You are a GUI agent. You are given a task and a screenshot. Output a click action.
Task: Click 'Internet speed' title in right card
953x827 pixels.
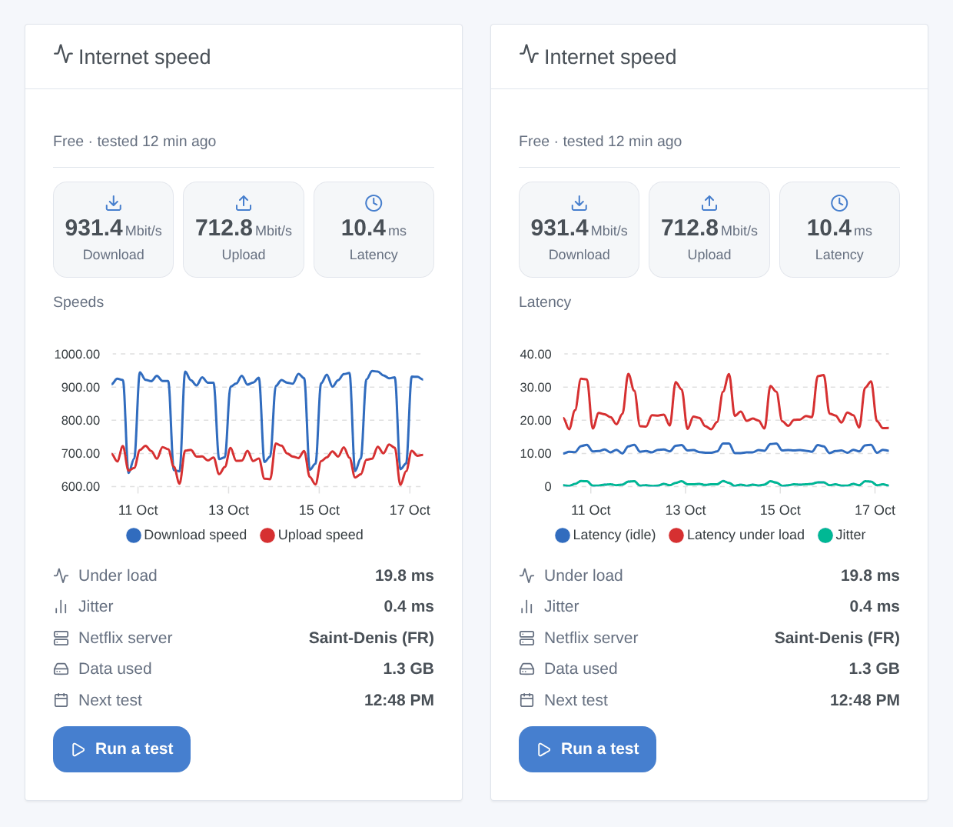(610, 57)
